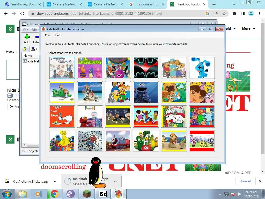Open the Caillou website button
The height and width of the screenshot is (199, 265).
point(118,92)
